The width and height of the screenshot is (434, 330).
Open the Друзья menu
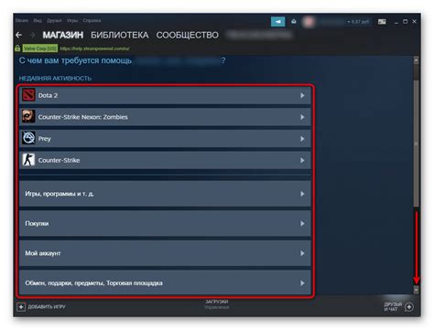click(x=54, y=20)
